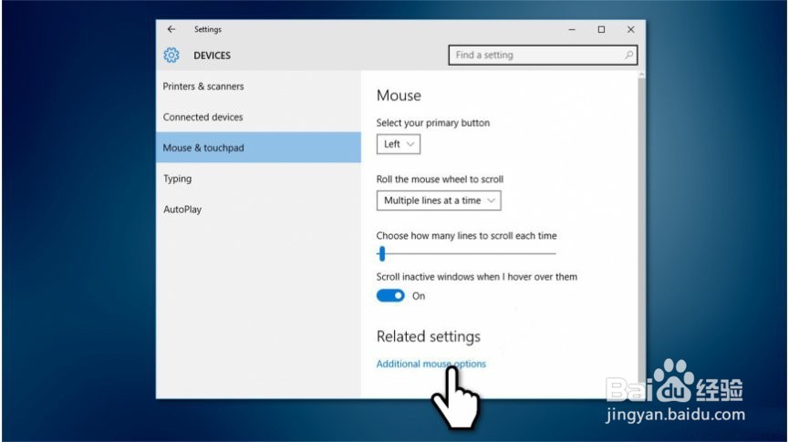Open Multiple lines at a time dropdown
Image resolution: width=789 pixels, height=442 pixels.
click(438, 200)
